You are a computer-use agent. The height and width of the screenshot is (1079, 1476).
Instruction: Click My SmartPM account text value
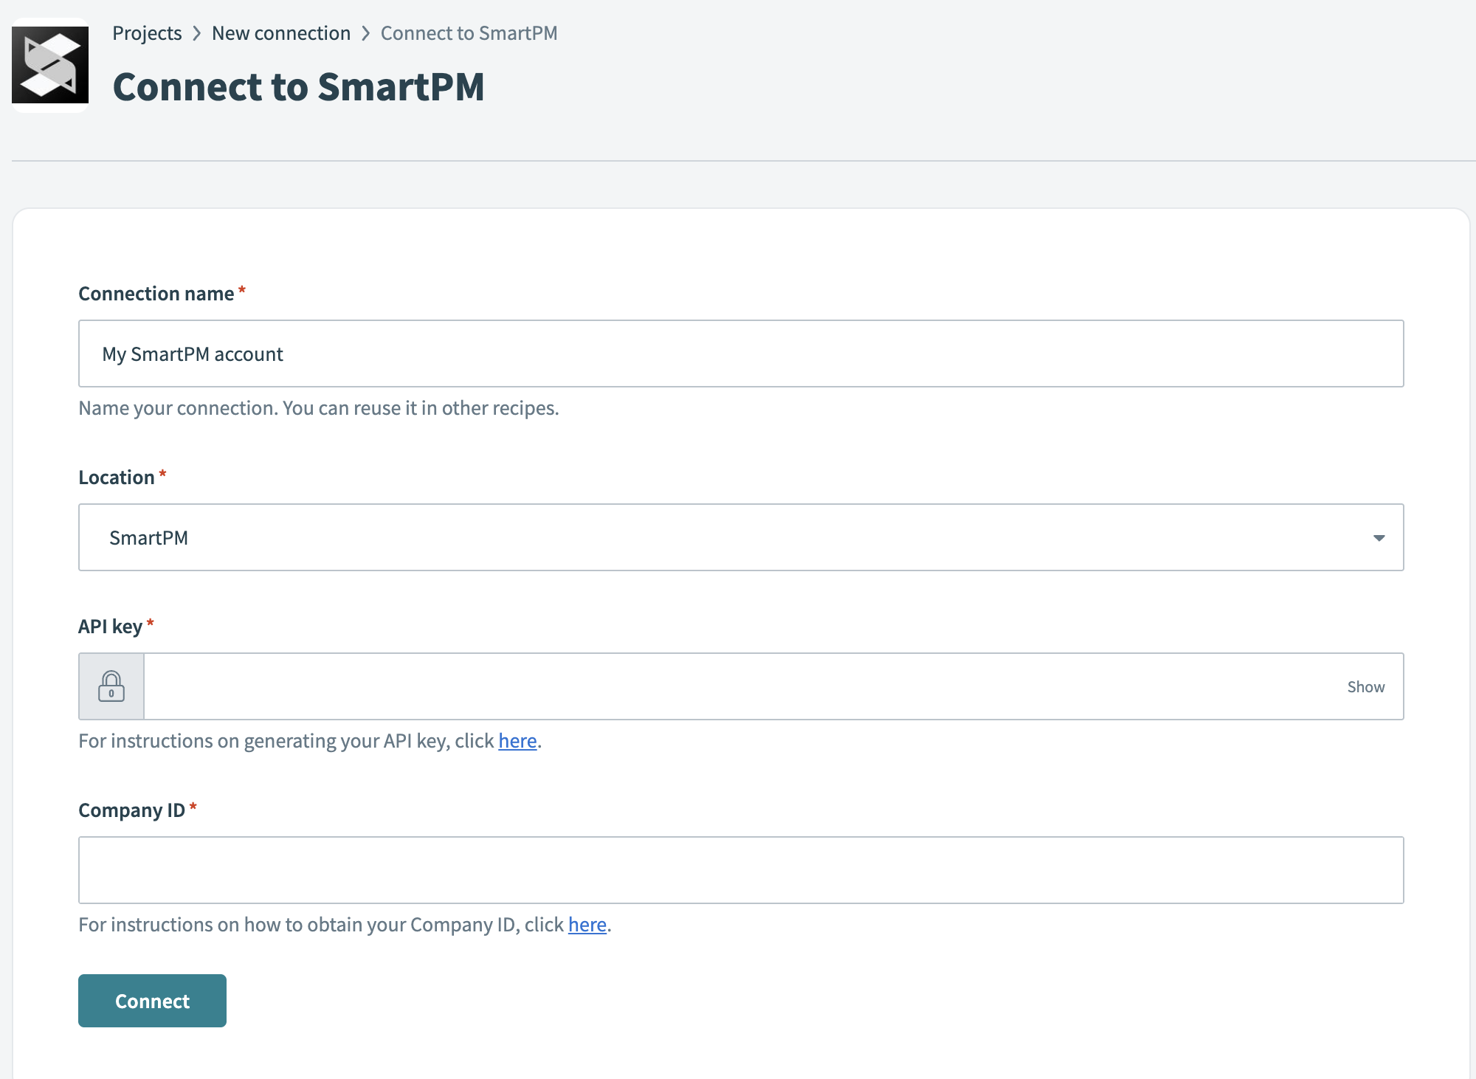click(193, 354)
